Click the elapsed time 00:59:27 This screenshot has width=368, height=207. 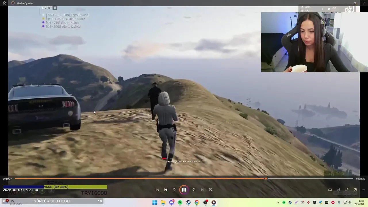click(x=7, y=179)
